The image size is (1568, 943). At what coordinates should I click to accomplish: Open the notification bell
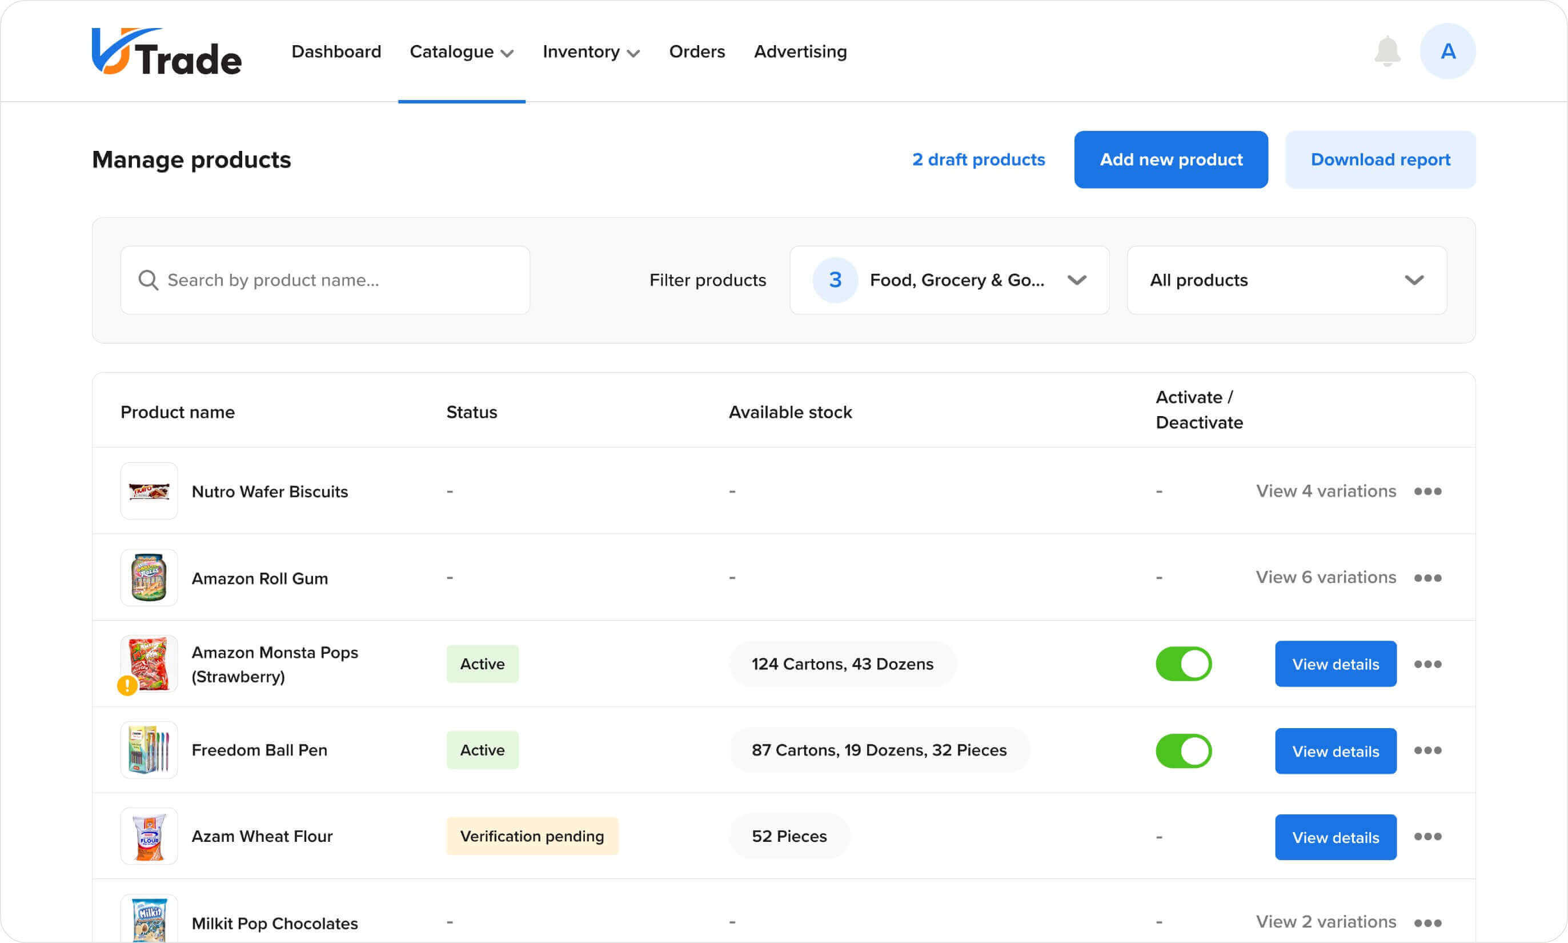[x=1387, y=51]
